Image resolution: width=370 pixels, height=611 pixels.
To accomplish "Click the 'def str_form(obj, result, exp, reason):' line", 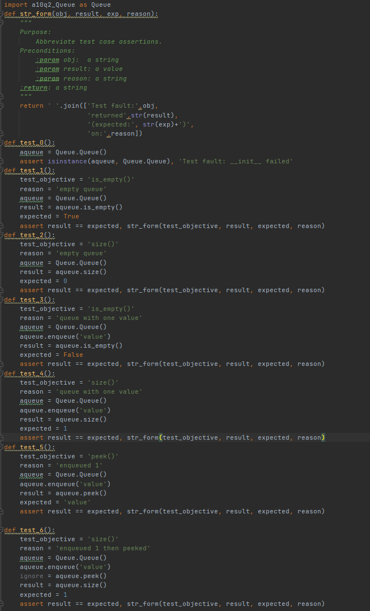I will (82, 14).
